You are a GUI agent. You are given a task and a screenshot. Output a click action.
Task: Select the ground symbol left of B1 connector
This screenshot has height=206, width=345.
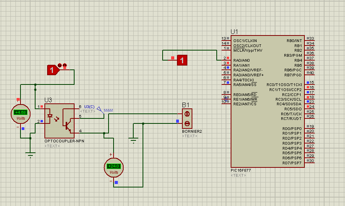click(x=133, y=140)
